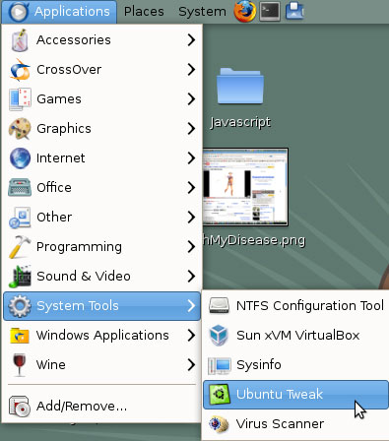Click the Disease.png file name label
389x441 pixels.
tap(254, 240)
